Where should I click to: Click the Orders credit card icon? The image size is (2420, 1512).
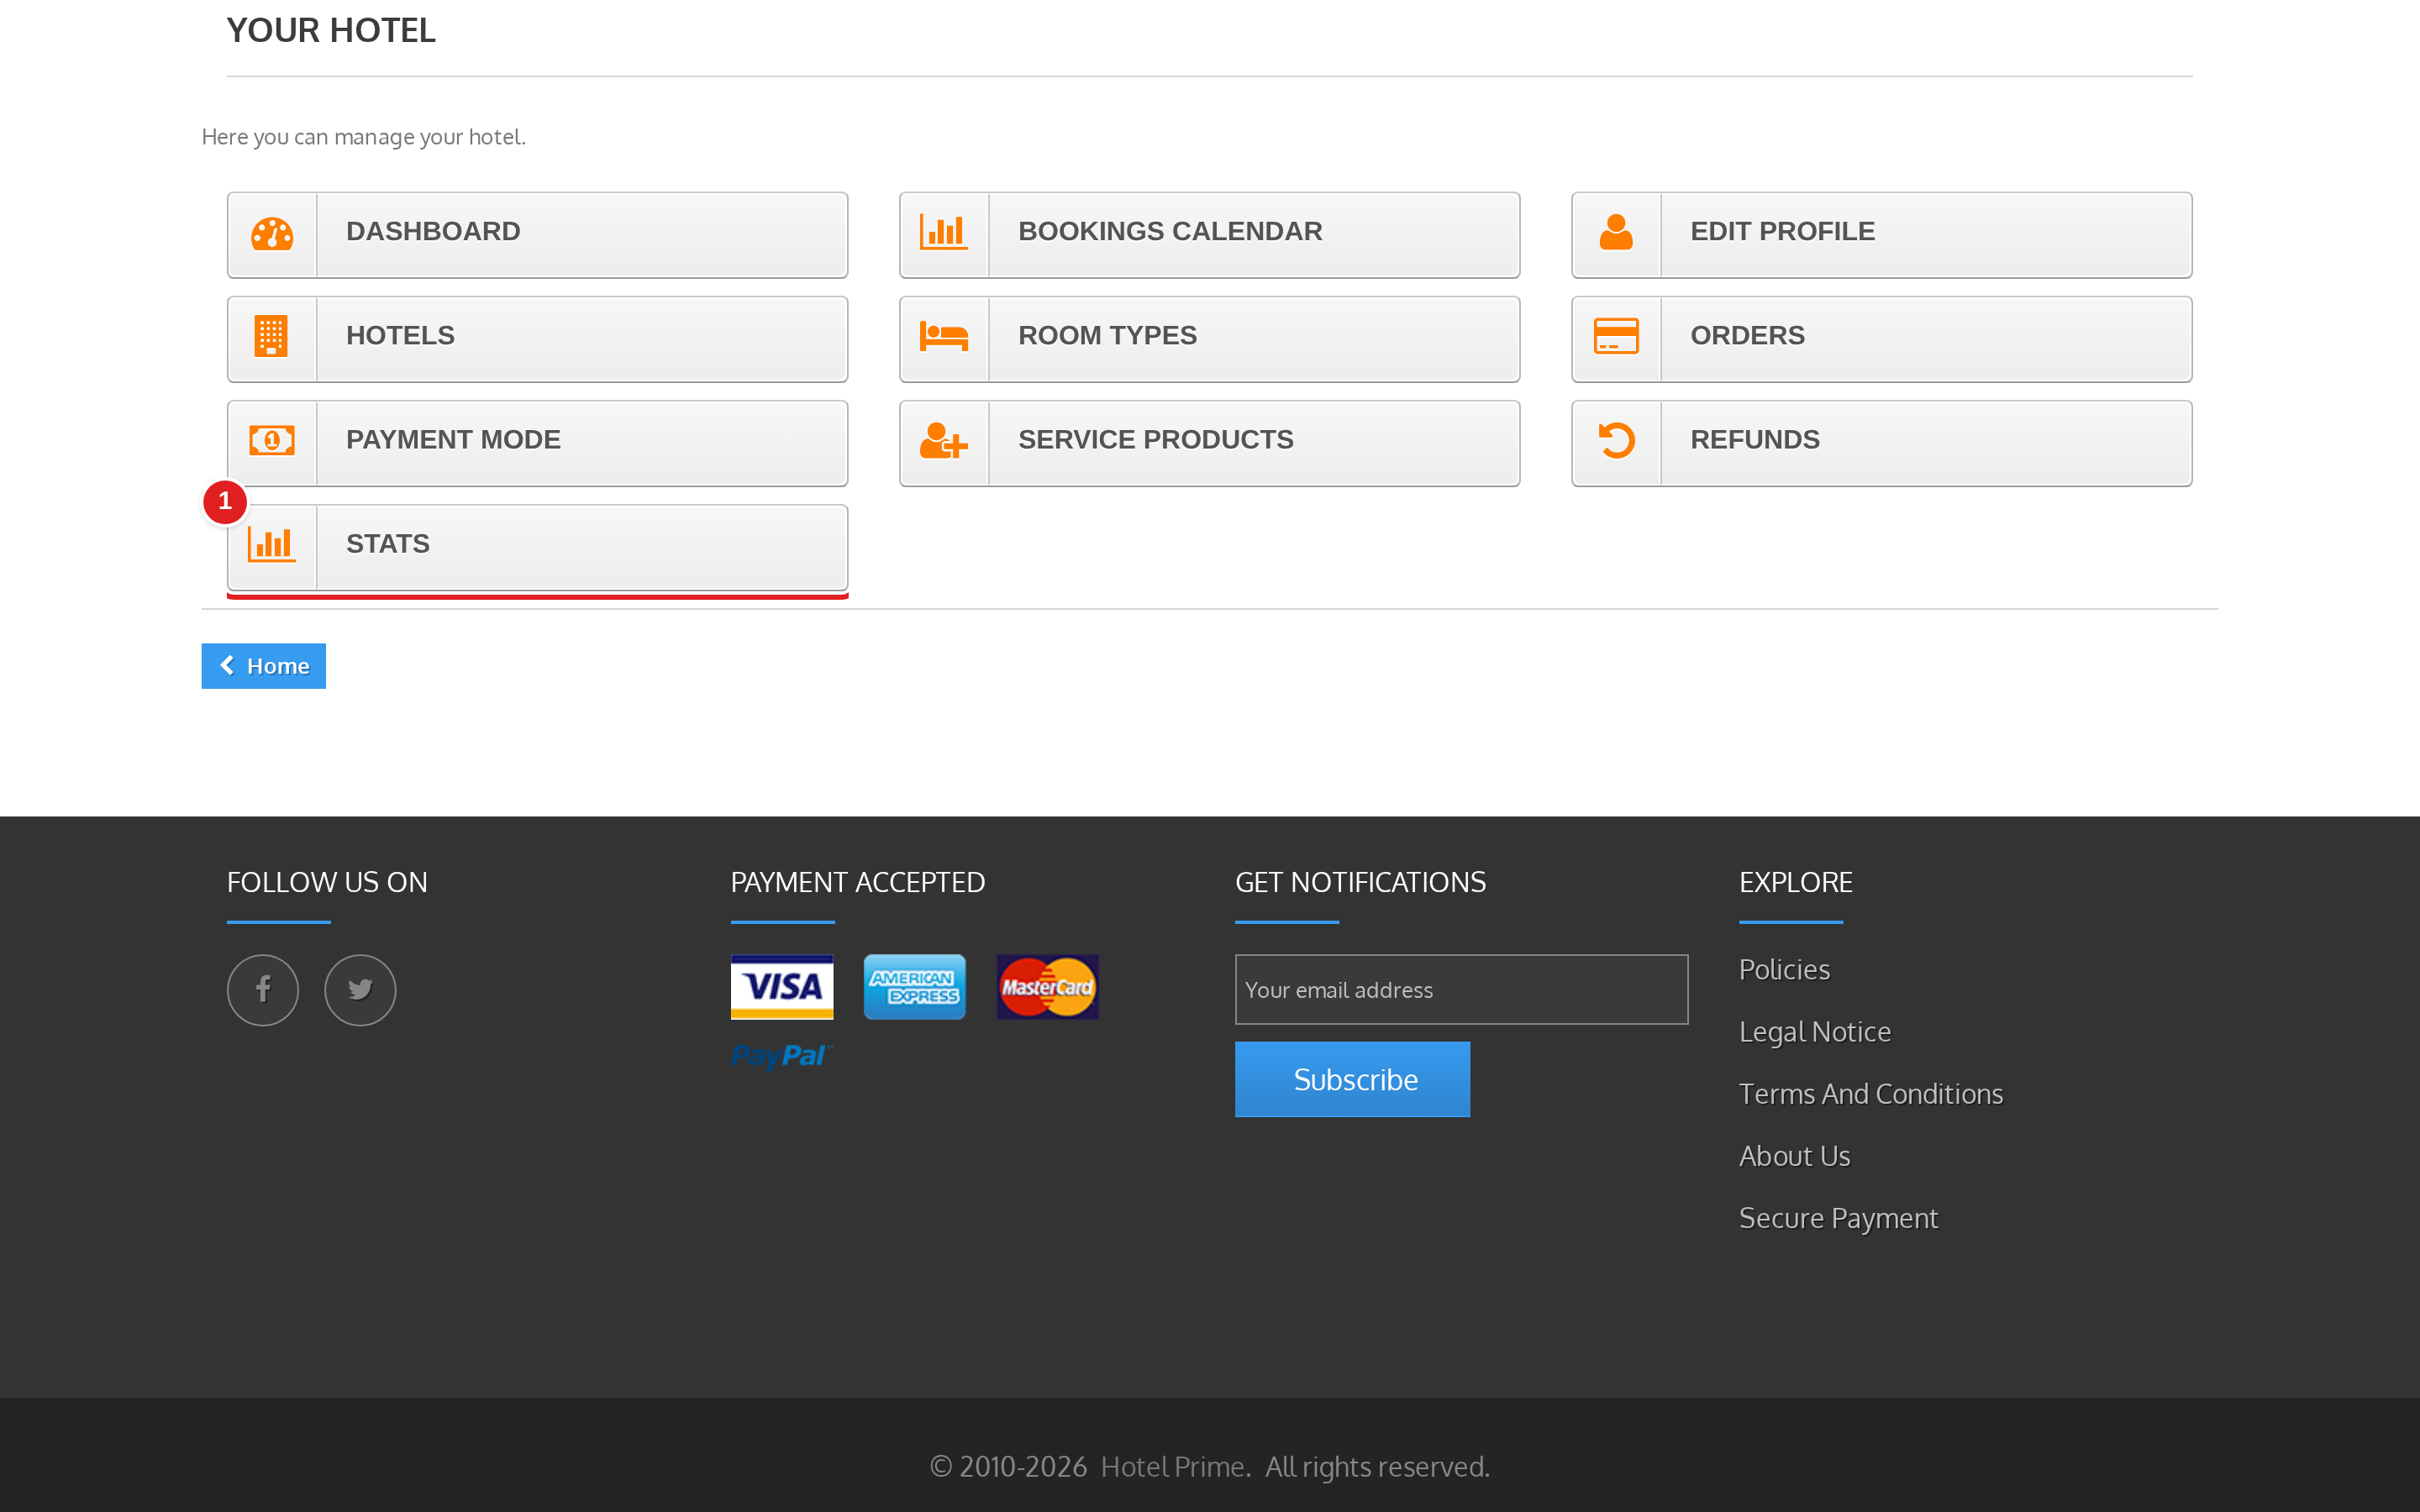1616,336
